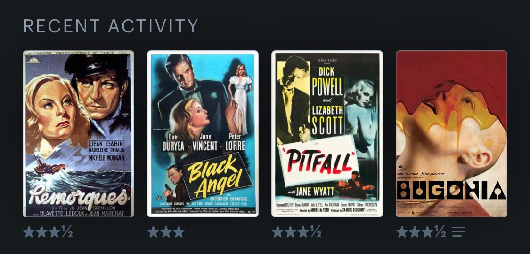The image size is (530, 254).
Task: Open the Remorques film poster
Action: point(78,134)
